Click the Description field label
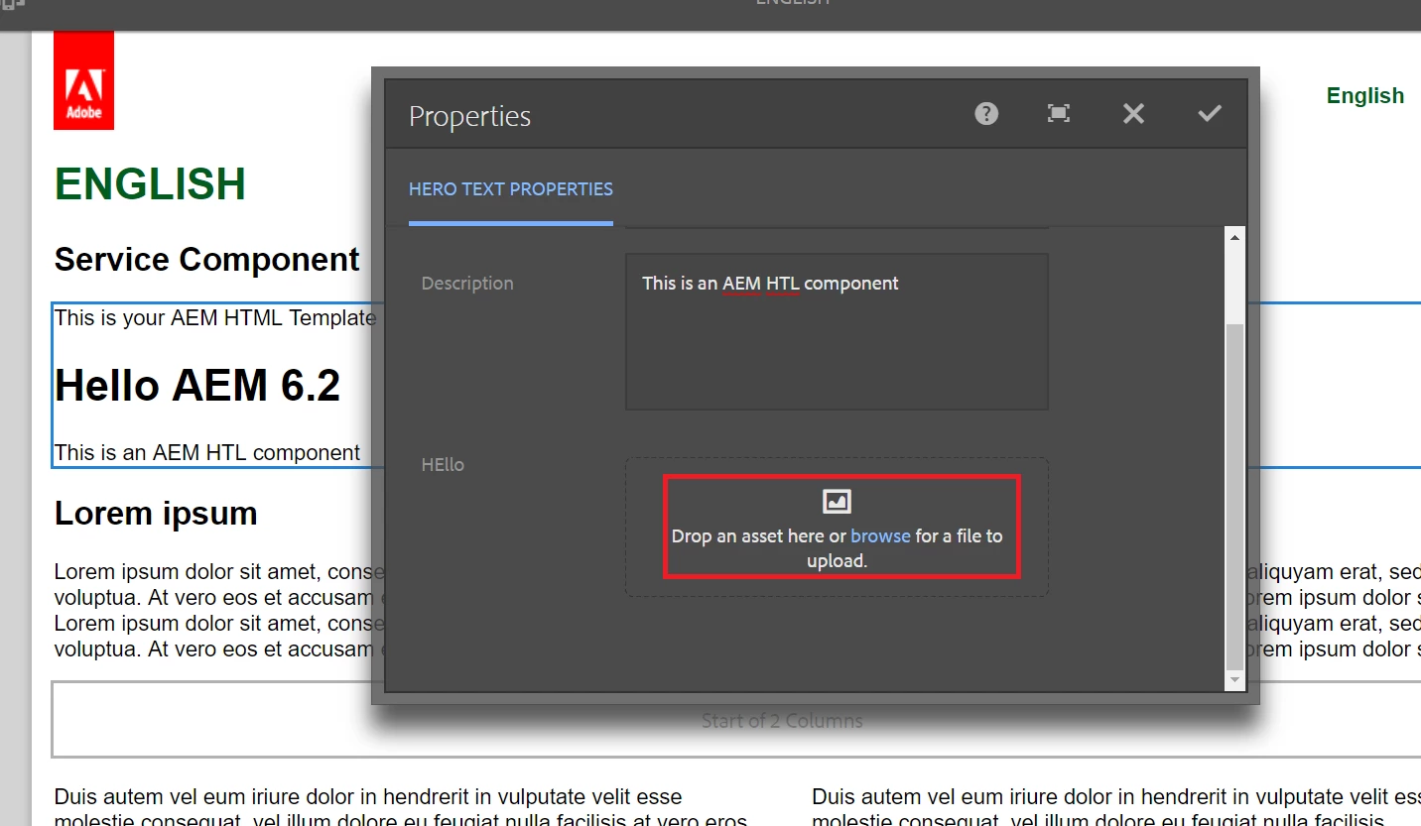Image resolution: width=1421 pixels, height=826 pixels. (467, 284)
